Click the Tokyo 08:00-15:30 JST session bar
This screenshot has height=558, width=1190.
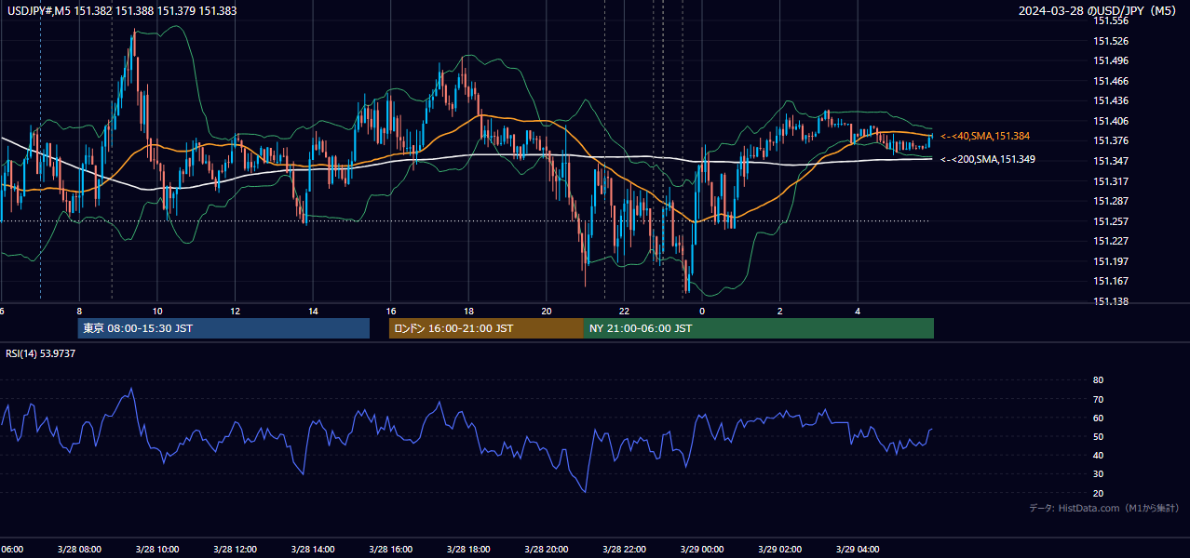point(223,328)
